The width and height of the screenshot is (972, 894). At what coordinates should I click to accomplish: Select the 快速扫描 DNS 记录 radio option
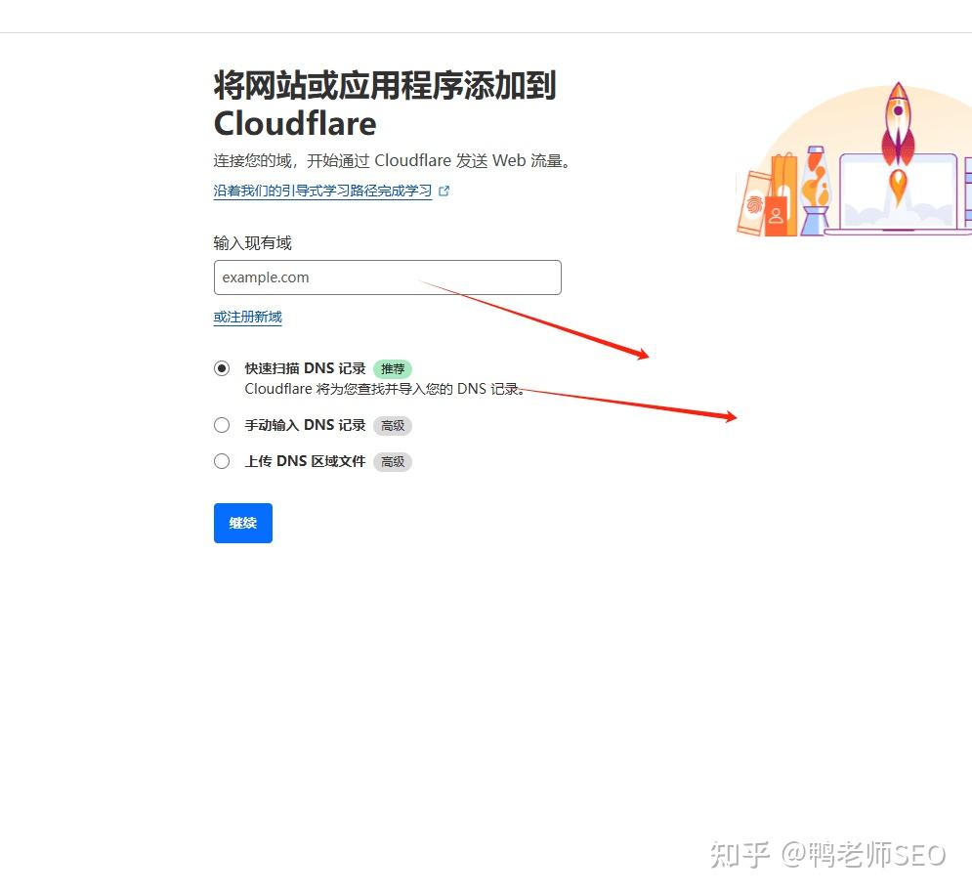pyautogui.click(x=222, y=367)
